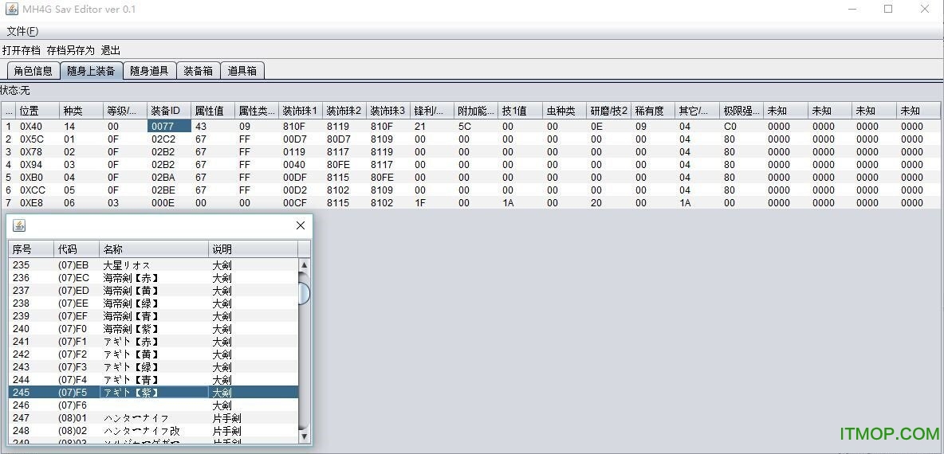944x454 pixels.
Task: Click 退出 to exit the editor
Action: (x=111, y=50)
